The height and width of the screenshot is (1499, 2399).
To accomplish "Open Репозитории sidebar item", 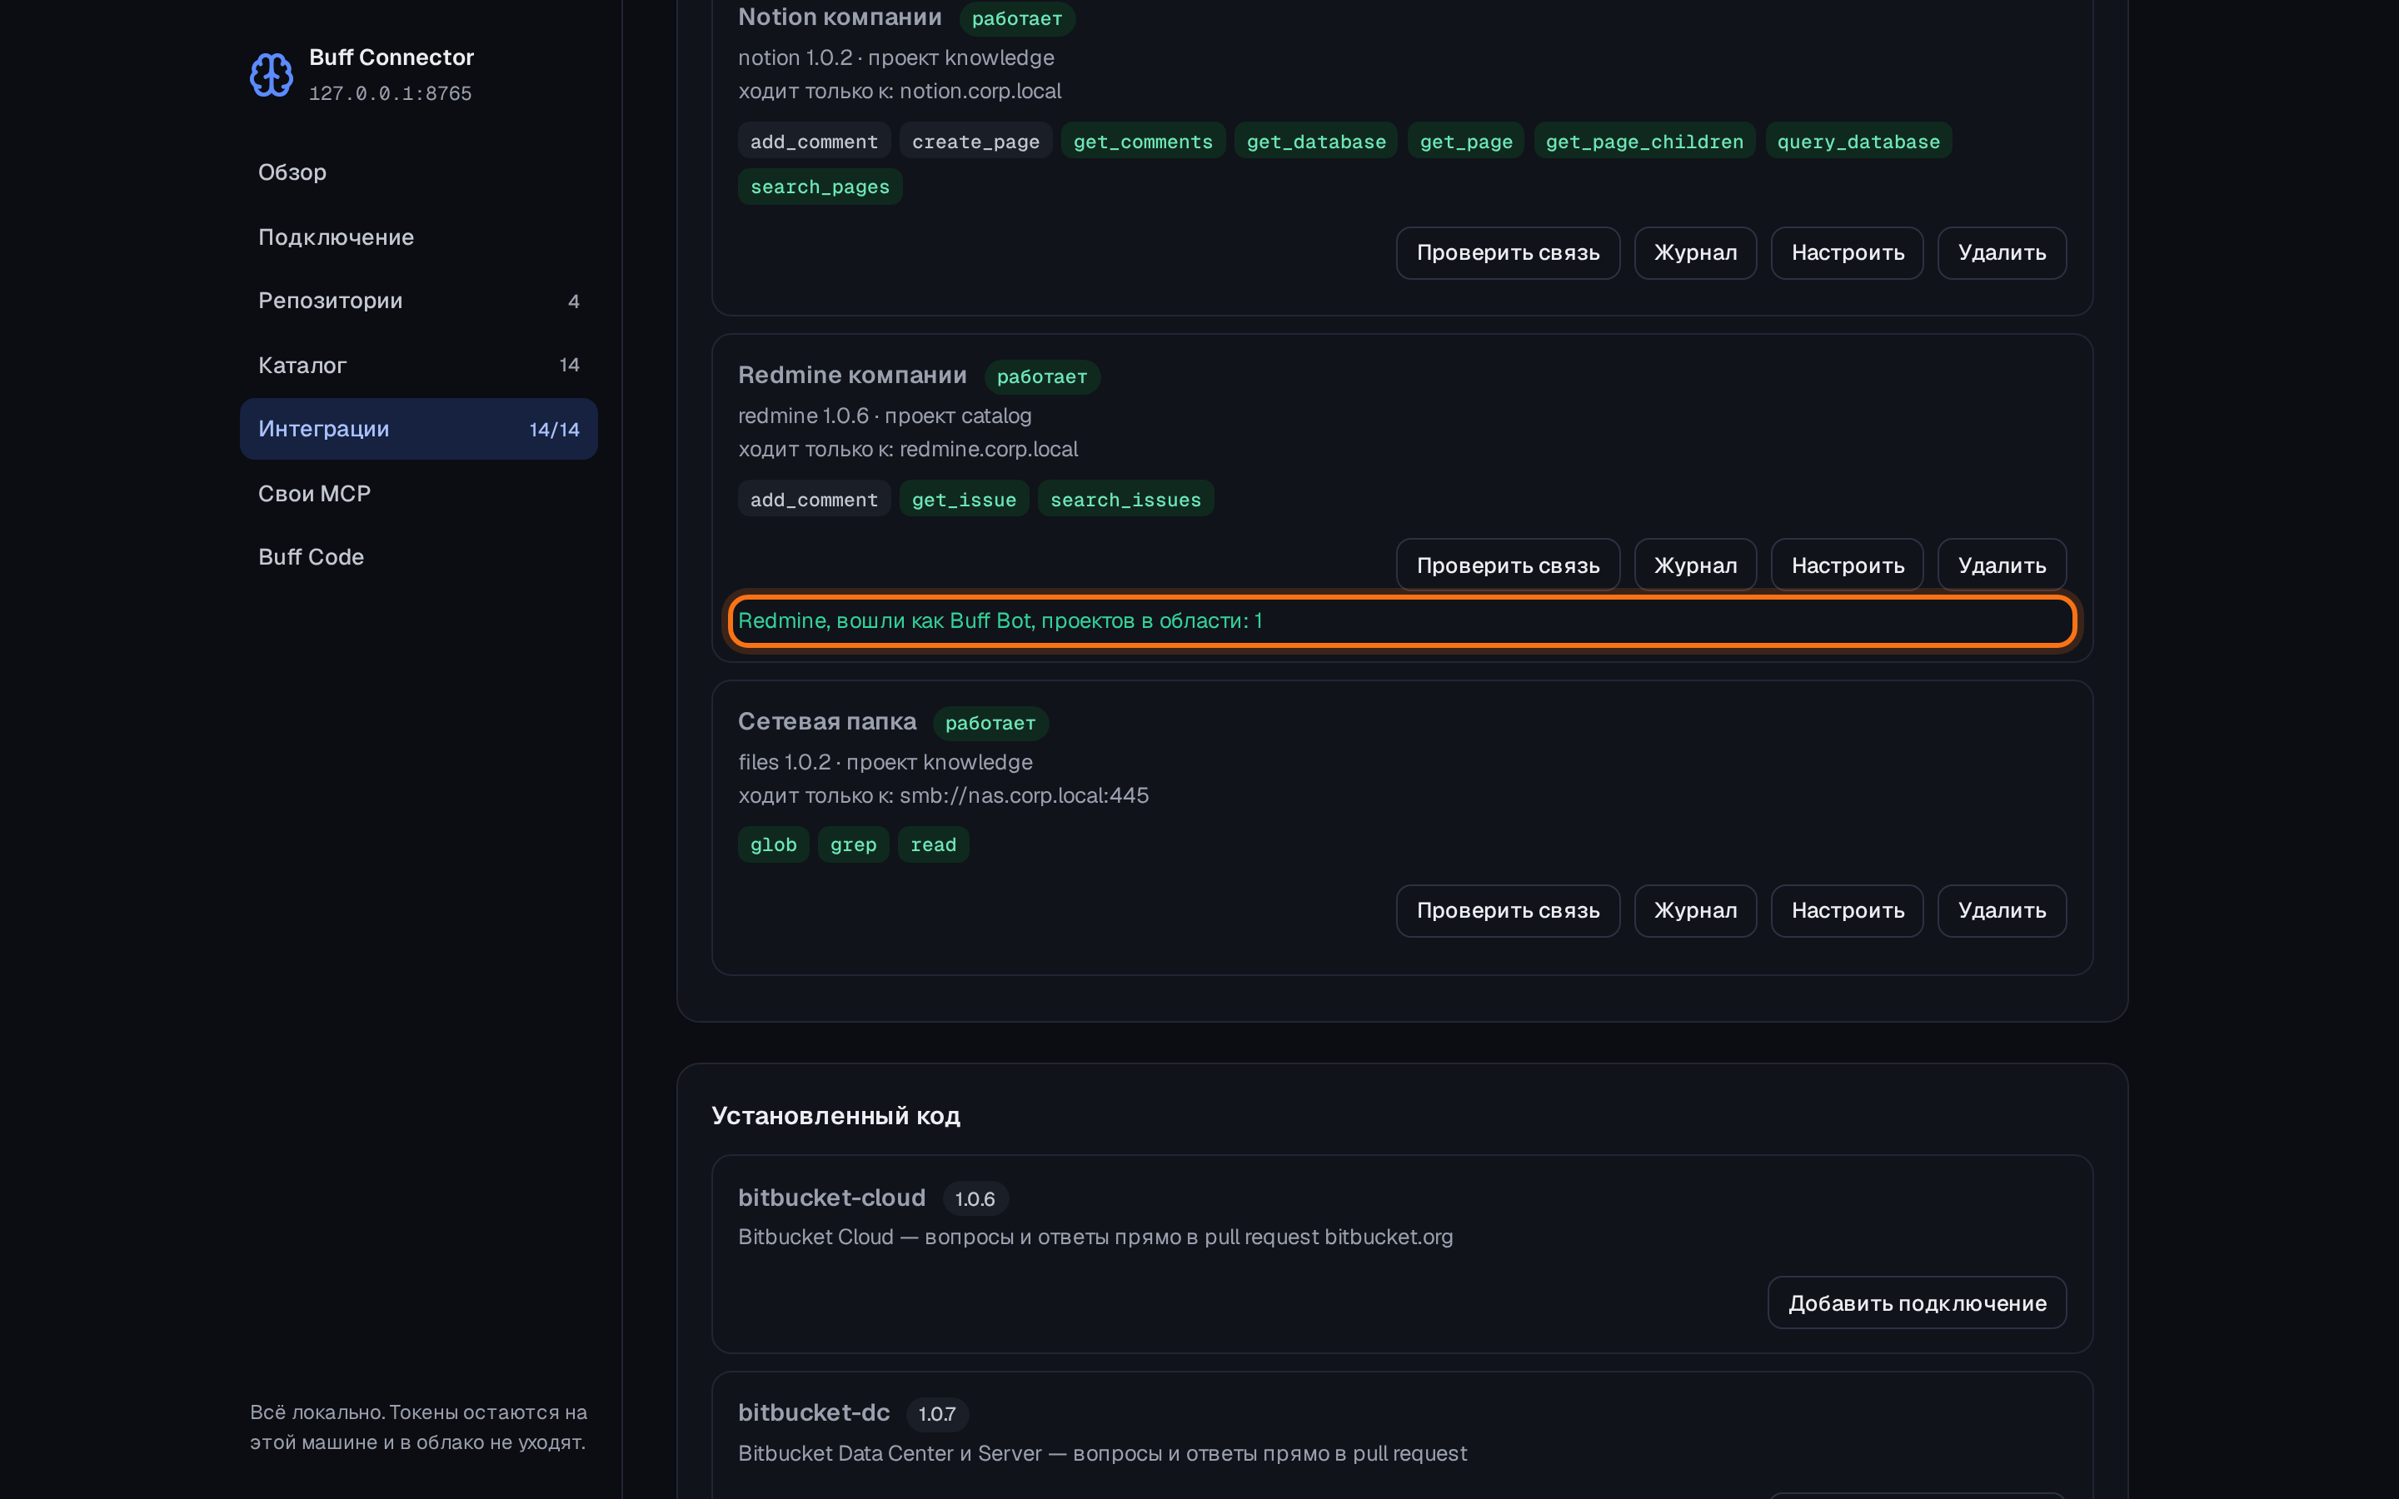I will [418, 301].
